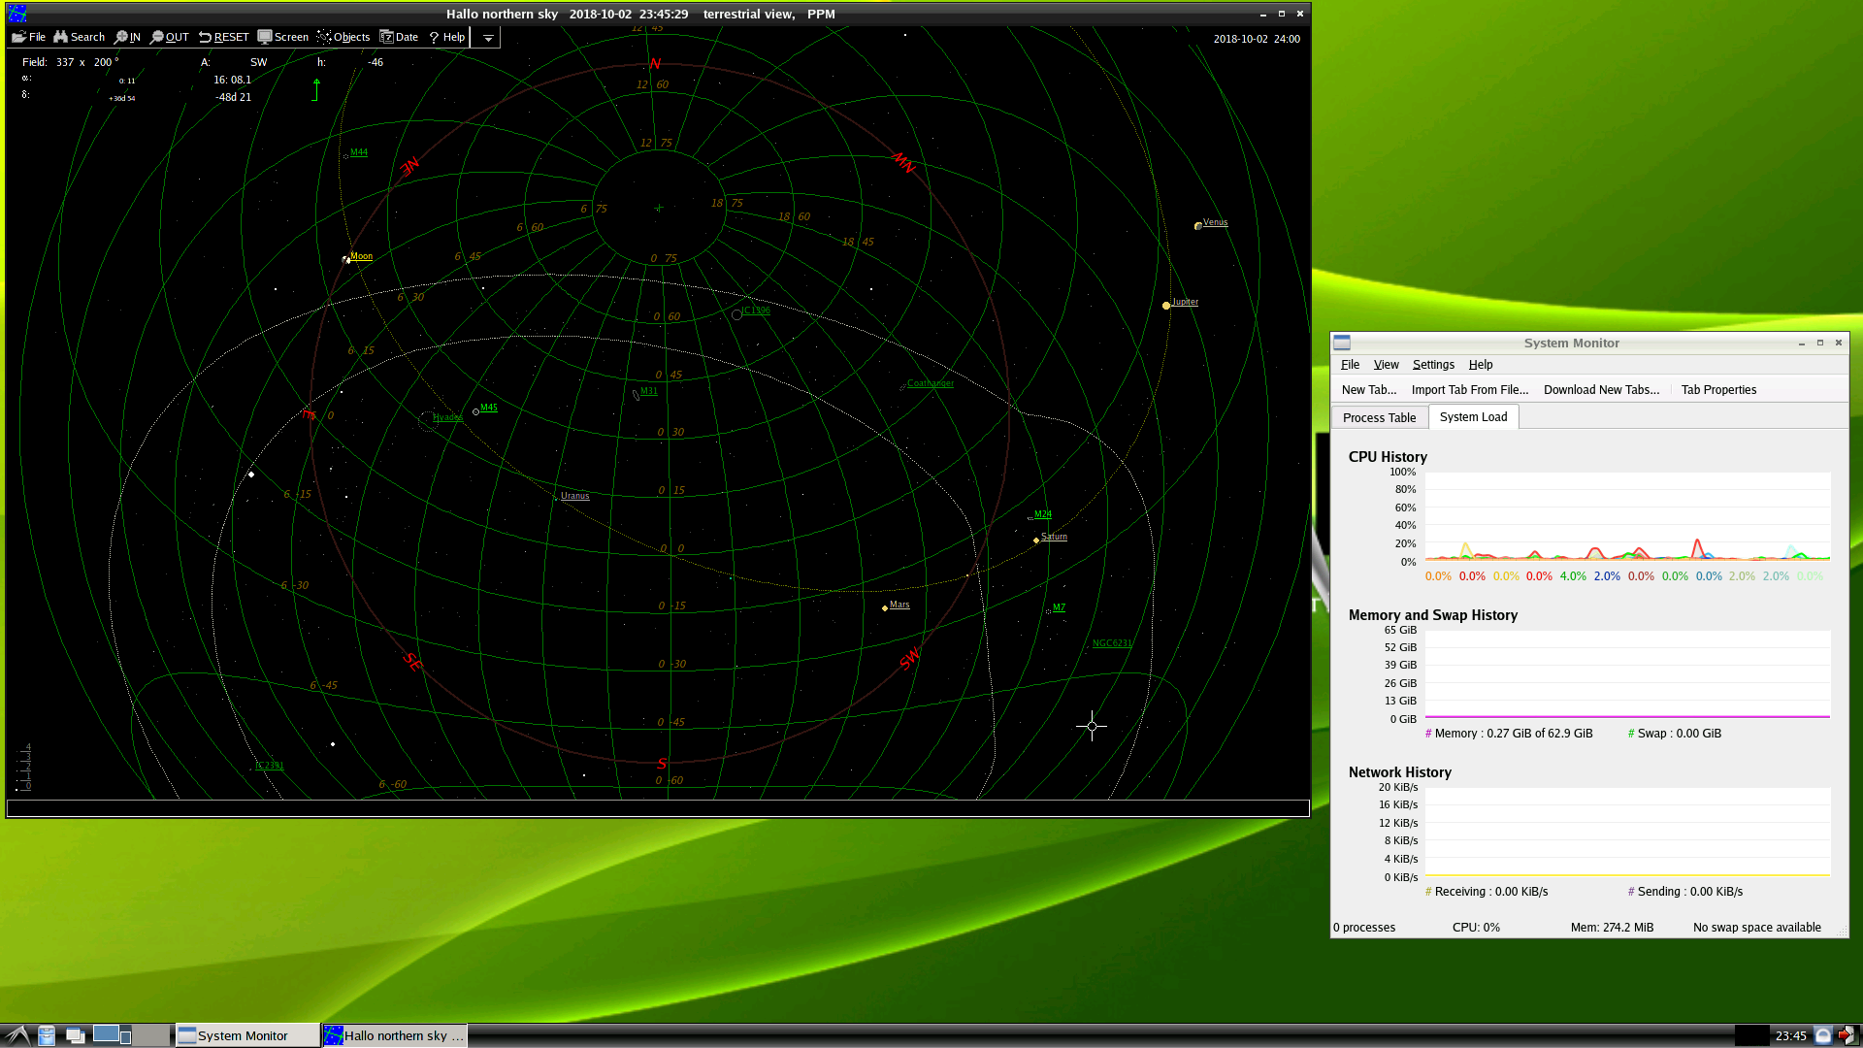The height and width of the screenshot is (1048, 1863).
Task: Click the zoom IN magnifier
Action: pos(127,37)
